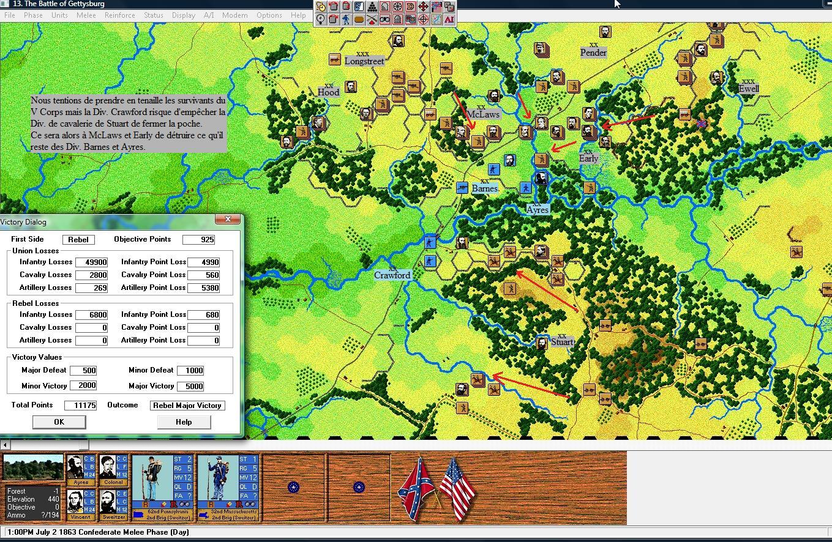Select the Vincent leader portrait
Viewport: 832px width, 542px height.
click(x=81, y=505)
